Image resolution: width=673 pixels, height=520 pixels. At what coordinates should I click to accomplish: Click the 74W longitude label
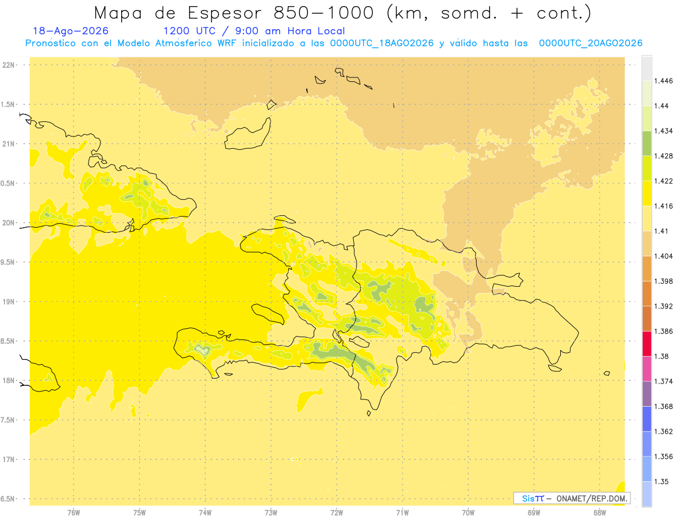[205, 512]
